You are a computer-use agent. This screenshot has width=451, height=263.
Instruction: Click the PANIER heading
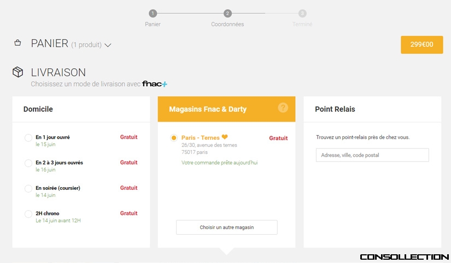point(49,43)
